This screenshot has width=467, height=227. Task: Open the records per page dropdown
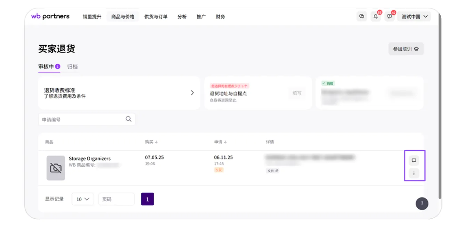tap(83, 199)
